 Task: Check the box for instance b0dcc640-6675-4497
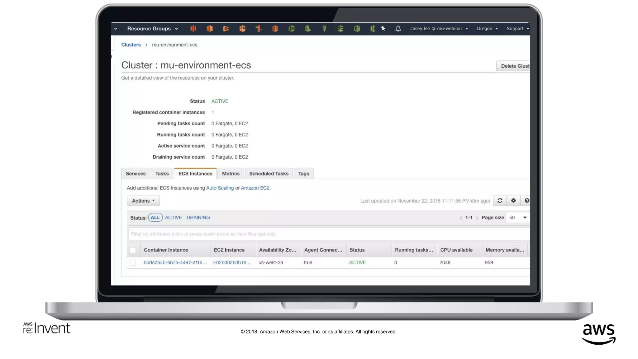click(x=133, y=263)
